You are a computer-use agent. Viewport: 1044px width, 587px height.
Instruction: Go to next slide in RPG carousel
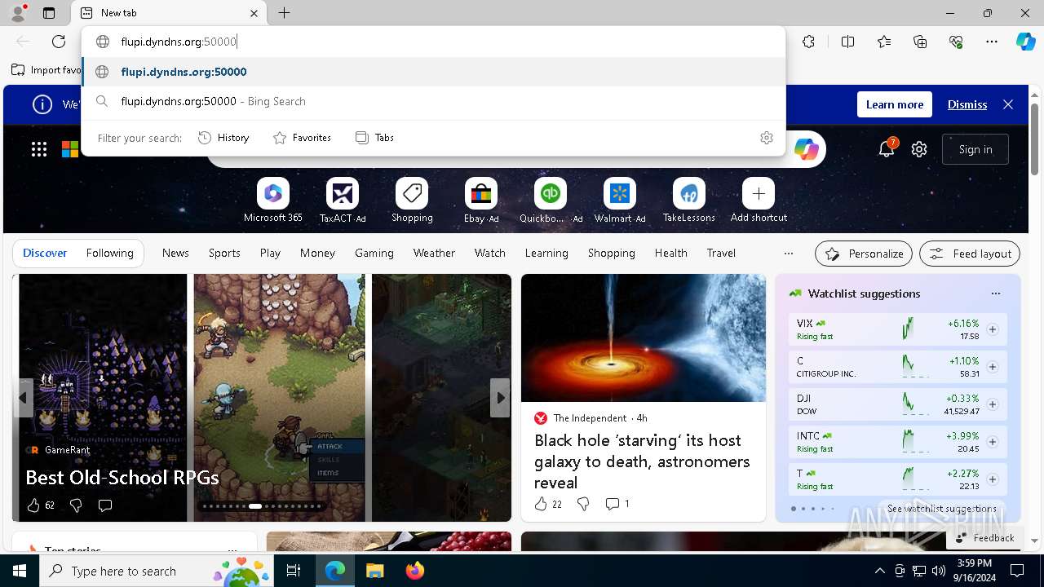[500, 398]
